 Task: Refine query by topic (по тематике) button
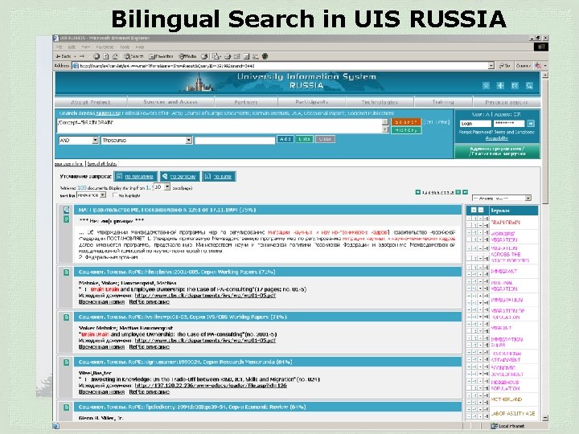(x=136, y=176)
